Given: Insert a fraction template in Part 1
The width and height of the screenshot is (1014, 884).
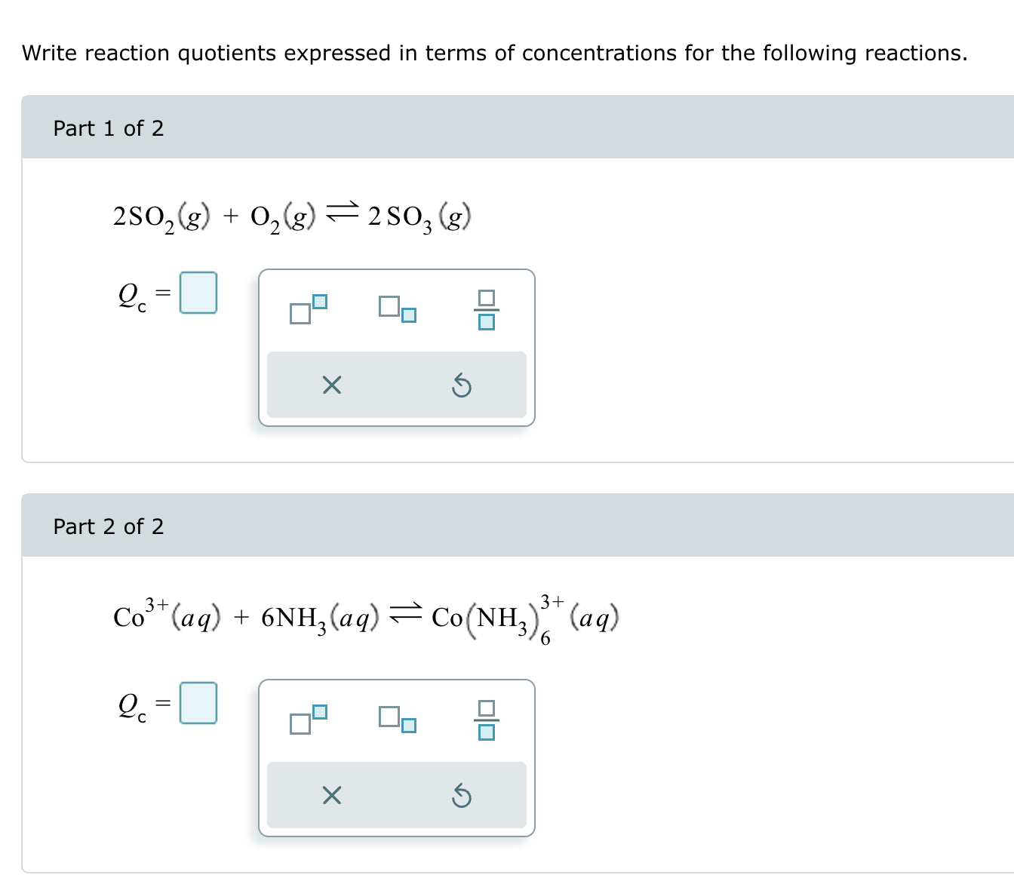Looking at the screenshot, I should tap(487, 310).
